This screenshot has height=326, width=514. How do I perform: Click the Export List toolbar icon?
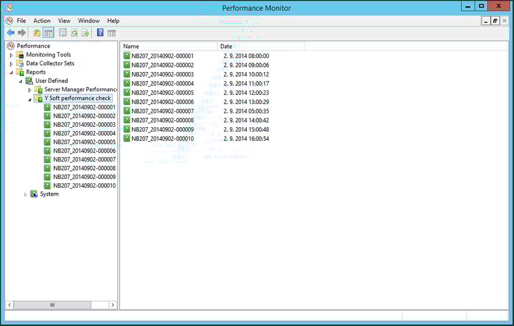85,33
